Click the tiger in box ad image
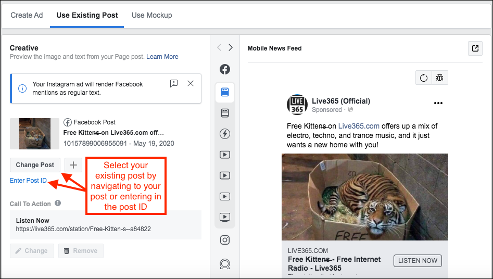This screenshot has height=279, width=493. coord(365,197)
